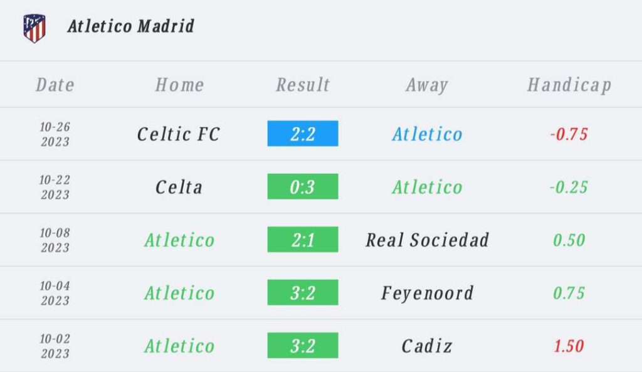Click the Feyenoord away team name
The image size is (642, 372).
click(x=427, y=294)
